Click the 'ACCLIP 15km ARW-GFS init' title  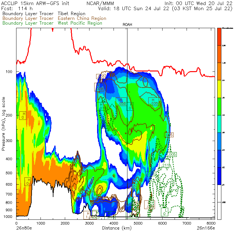point(35,3)
